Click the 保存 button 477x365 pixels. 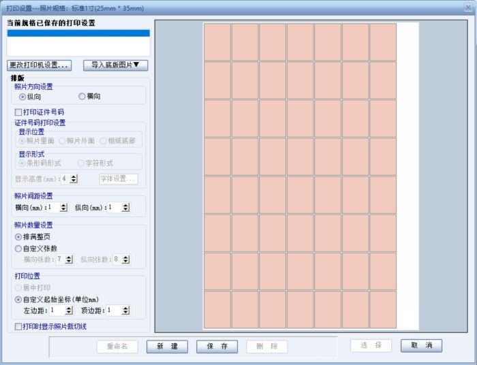pos(217,347)
